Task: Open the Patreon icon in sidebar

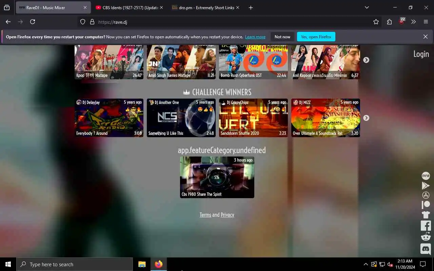Action: [x=426, y=205]
